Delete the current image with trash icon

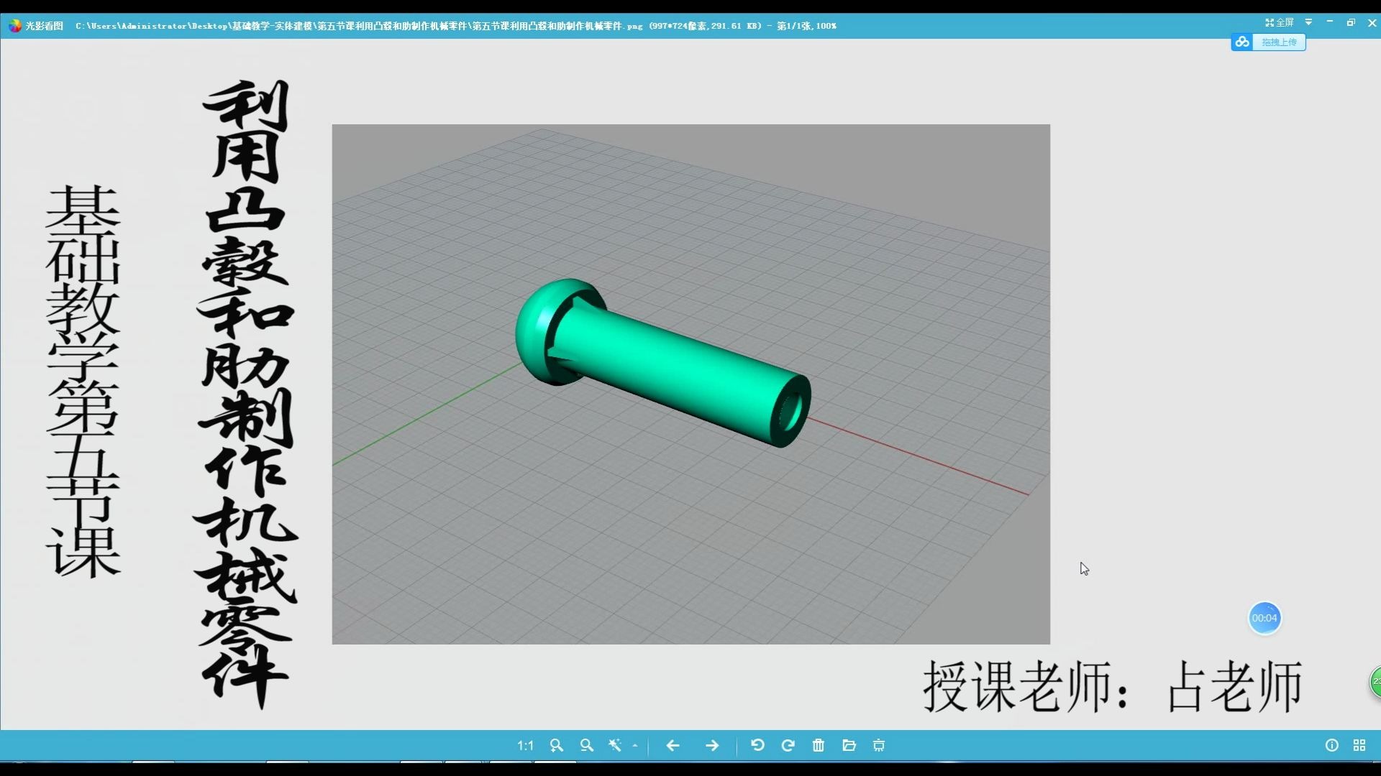819,746
